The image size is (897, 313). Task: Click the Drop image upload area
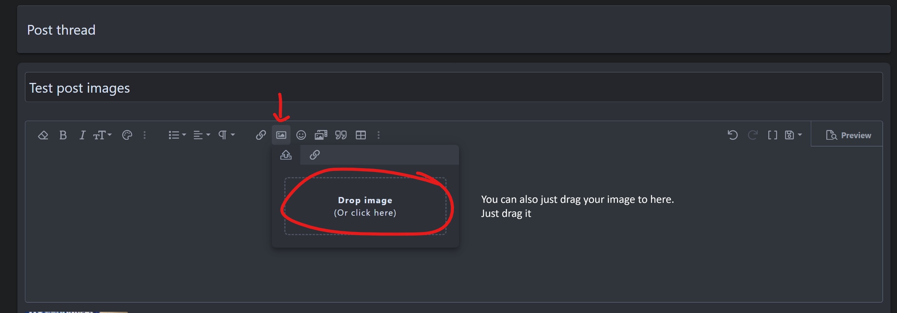coord(365,206)
